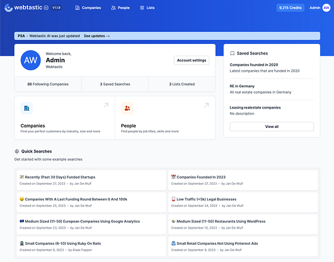
Task: Open the Companies search card
Action: click(x=65, y=118)
